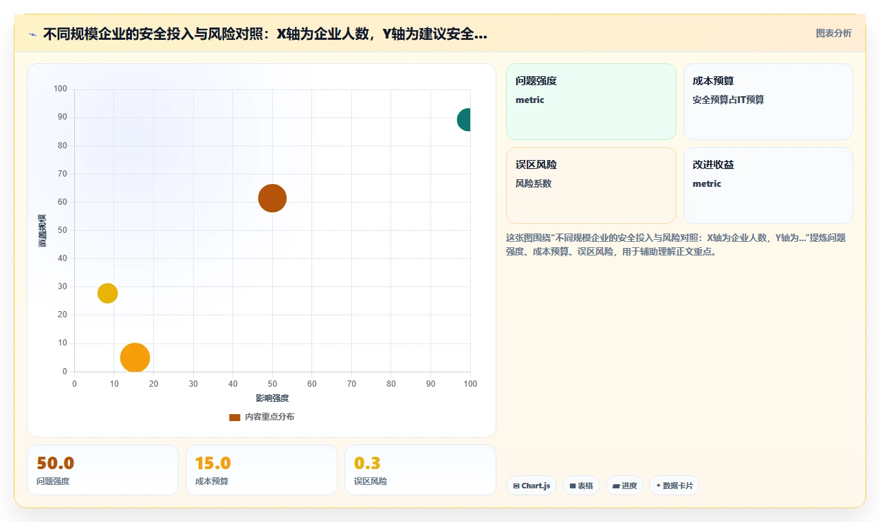Image resolution: width=880 pixels, height=522 pixels.
Task: Open the 误区风险 card
Action: [591, 185]
